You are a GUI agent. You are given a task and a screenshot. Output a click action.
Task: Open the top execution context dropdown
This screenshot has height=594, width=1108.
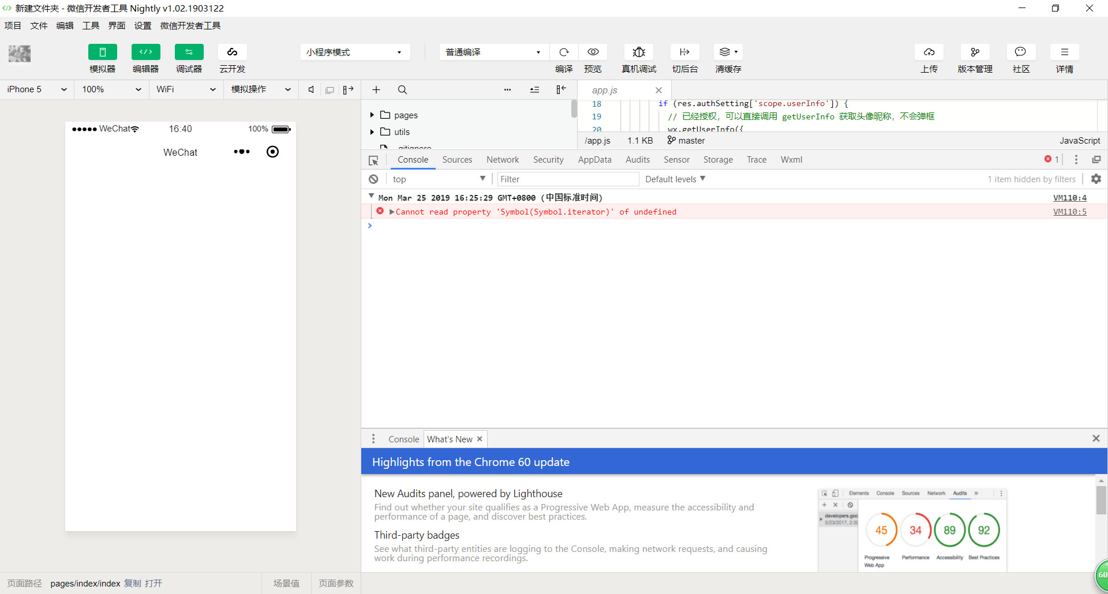(x=439, y=179)
